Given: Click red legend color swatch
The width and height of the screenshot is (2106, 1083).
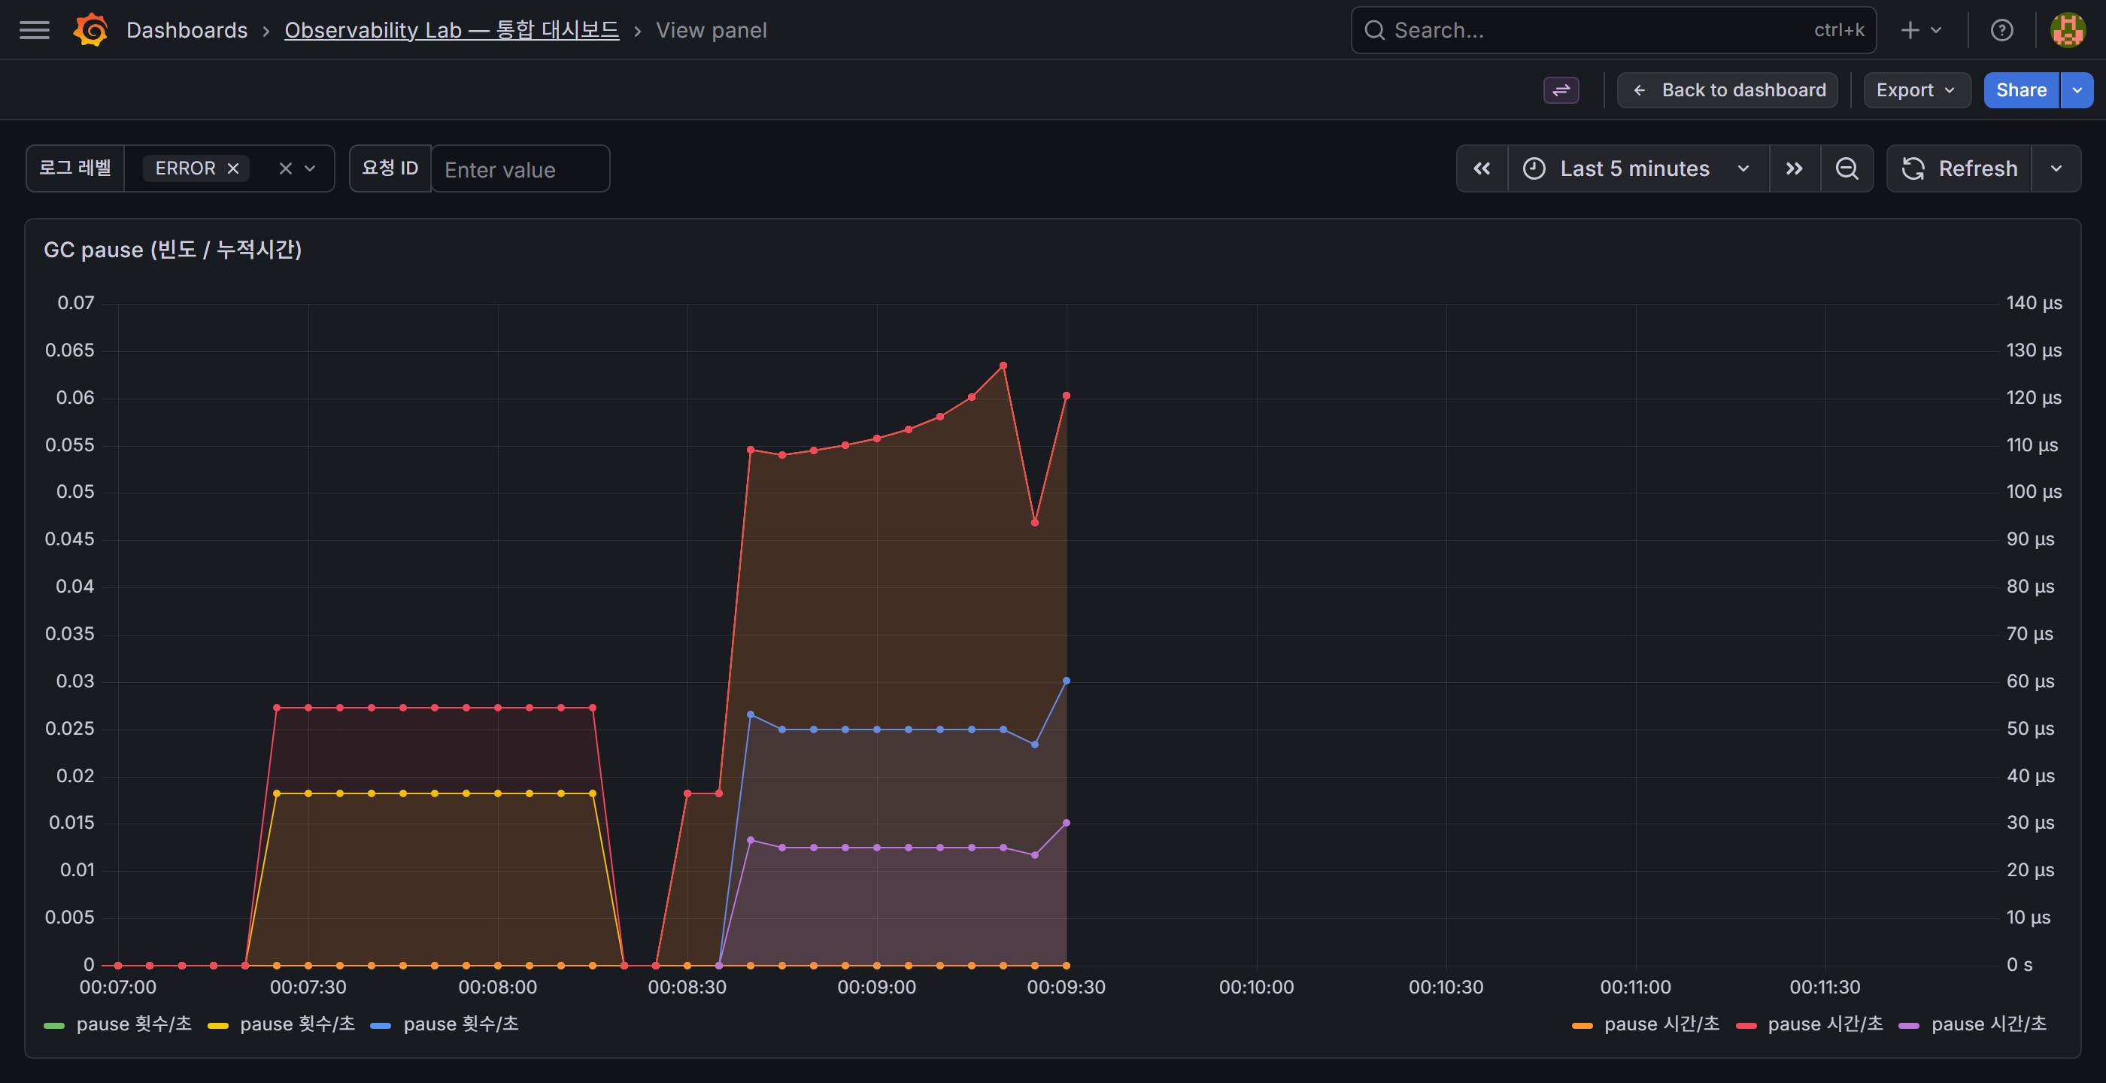Looking at the screenshot, I should coord(1746,1025).
